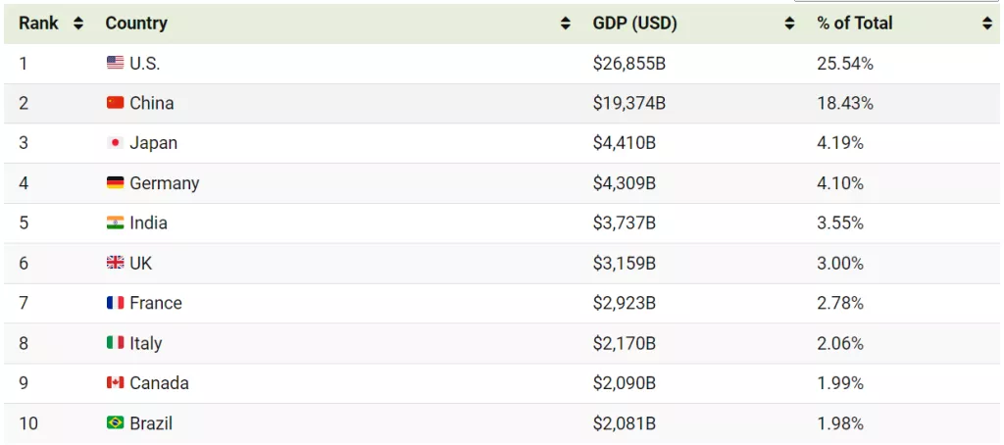Click the Germany country name

(x=164, y=183)
